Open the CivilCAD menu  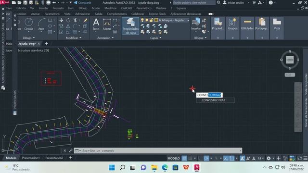pos(126,8)
